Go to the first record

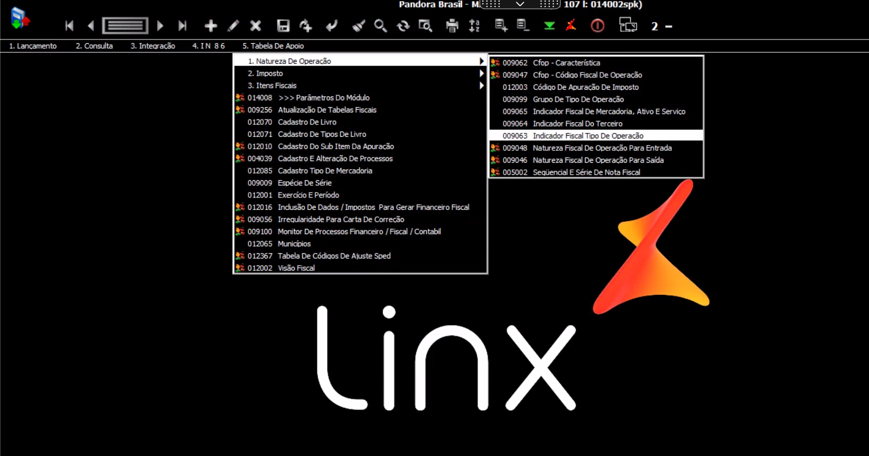(69, 25)
